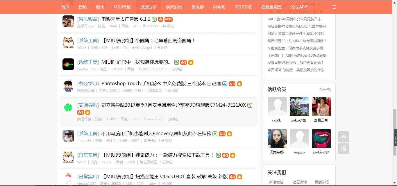Screen dimensions: 397x186
Task: Click the image icon on Photoshop Touch thread
Action: 224,84
